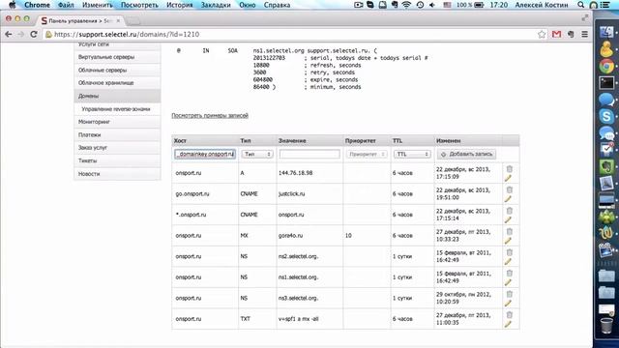
Task: Open the Справка menu
Action: pos(277,5)
